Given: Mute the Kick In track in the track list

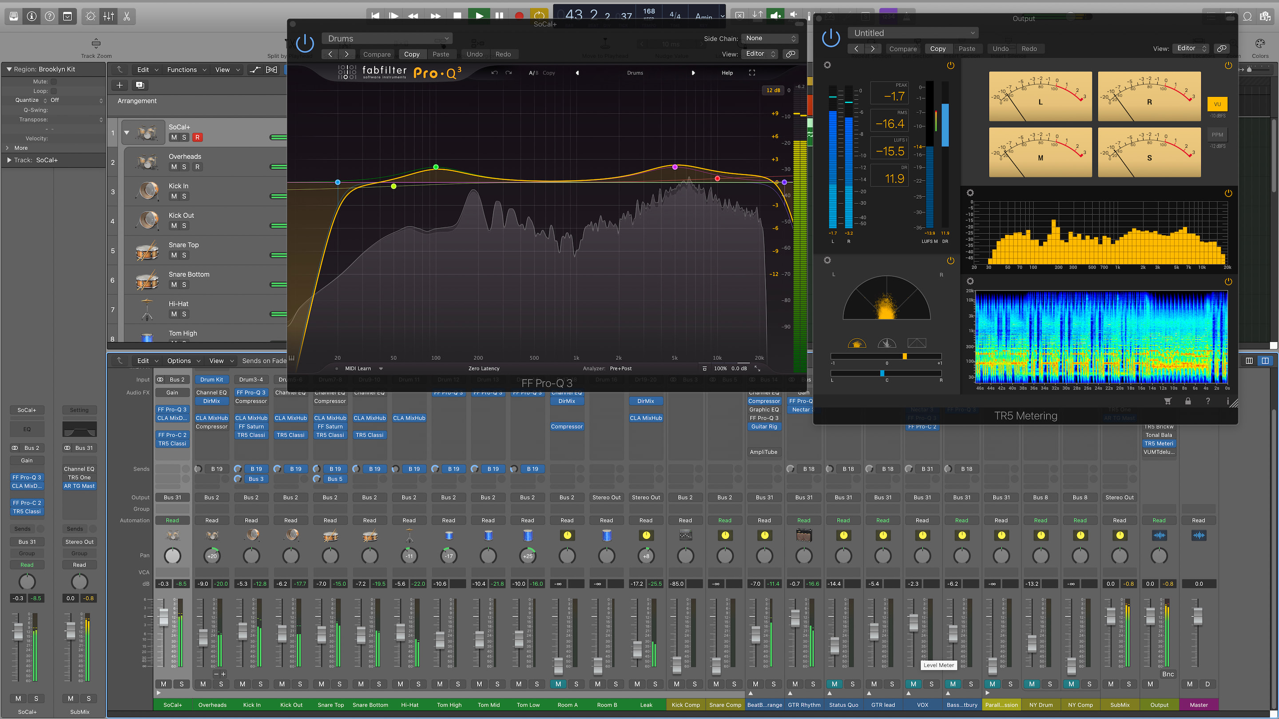Looking at the screenshot, I should [174, 197].
